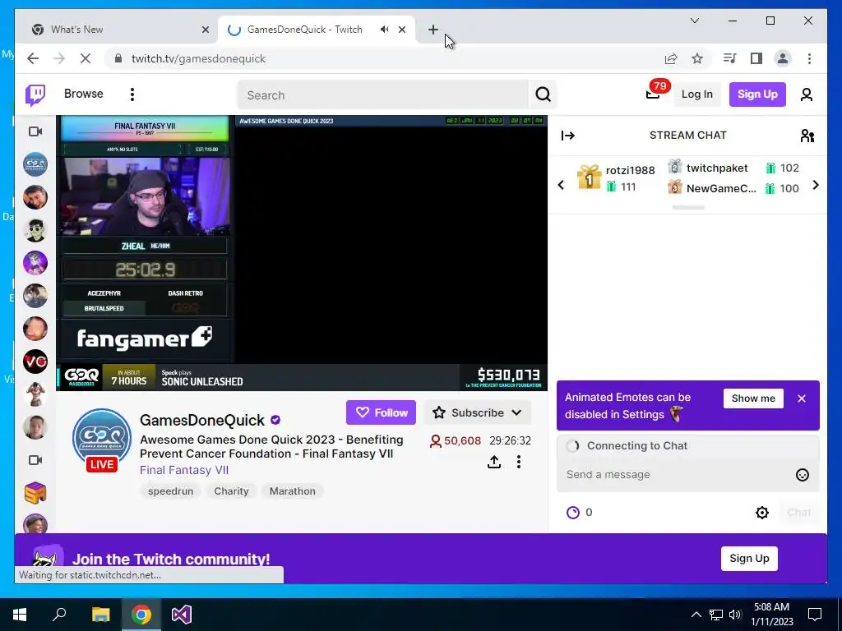Open the sidebar orange cube logo channel
This screenshot has height=631, width=842.
(35, 493)
